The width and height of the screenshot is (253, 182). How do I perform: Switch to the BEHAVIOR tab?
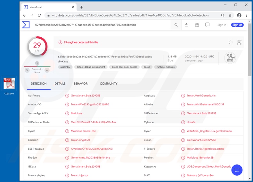(x=81, y=84)
